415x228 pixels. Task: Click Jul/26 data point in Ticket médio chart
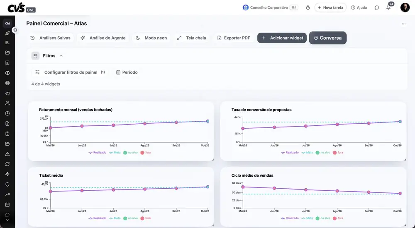(113, 190)
